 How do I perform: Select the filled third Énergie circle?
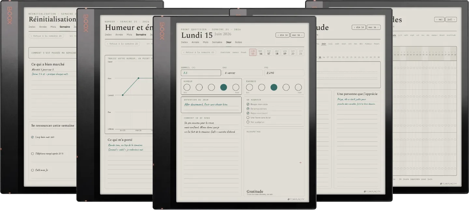274,87
